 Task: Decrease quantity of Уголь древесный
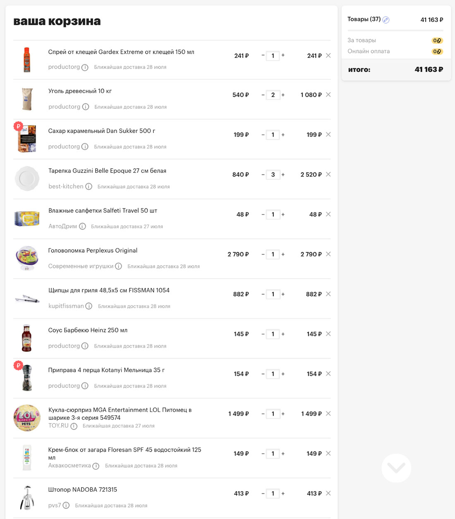(x=263, y=95)
